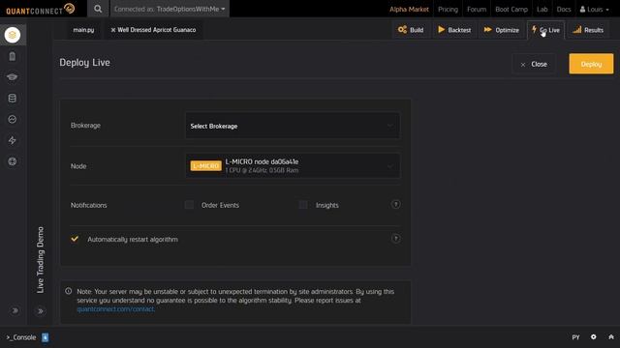Select the Well Dressed Apricot Guanaco tab

(x=157, y=30)
